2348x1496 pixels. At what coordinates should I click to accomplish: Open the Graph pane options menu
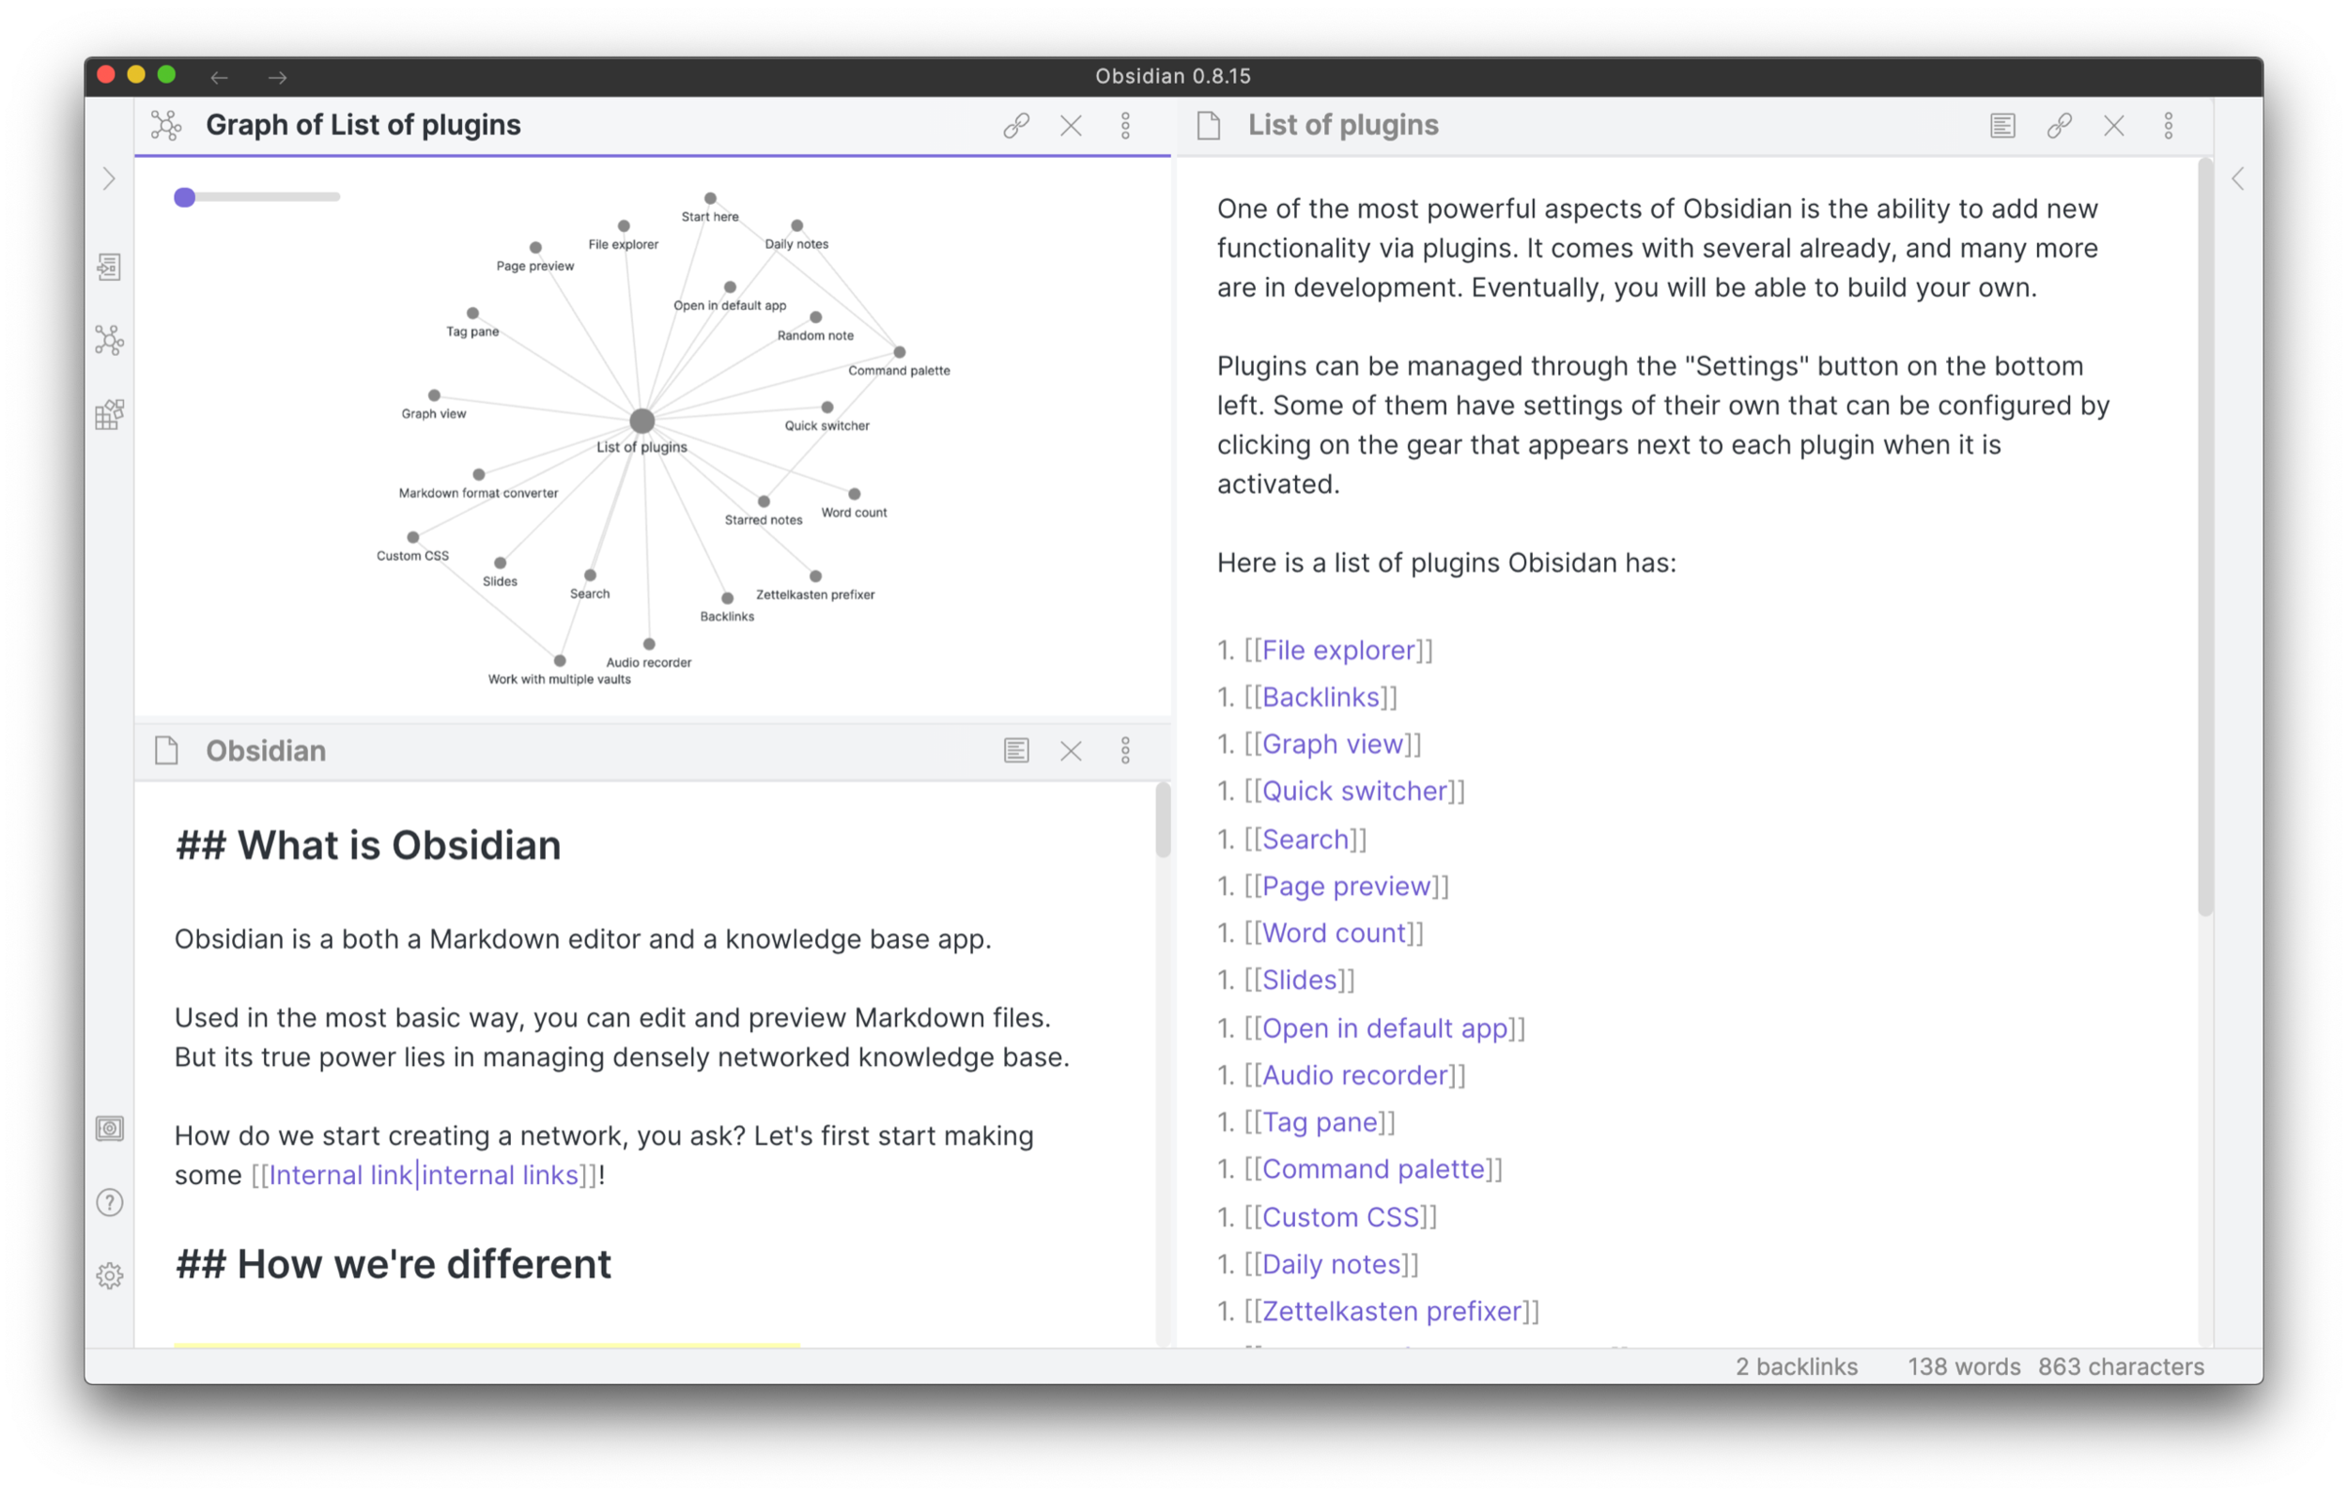1126,125
